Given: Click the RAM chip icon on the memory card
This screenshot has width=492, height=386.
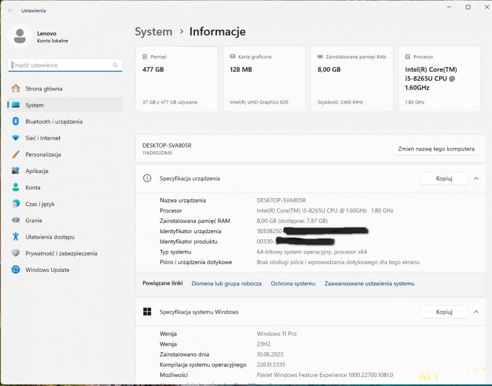Looking at the screenshot, I should (x=320, y=56).
